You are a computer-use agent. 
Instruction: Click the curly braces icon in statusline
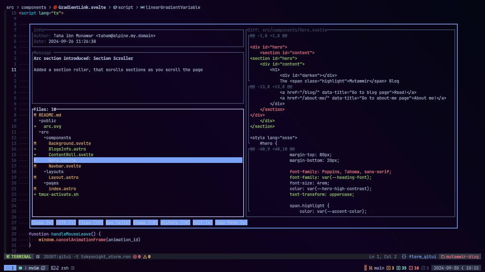click(x=404, y=256)
